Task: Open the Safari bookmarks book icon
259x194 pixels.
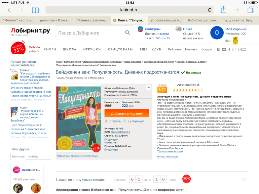Action: (x=35, y=10)
